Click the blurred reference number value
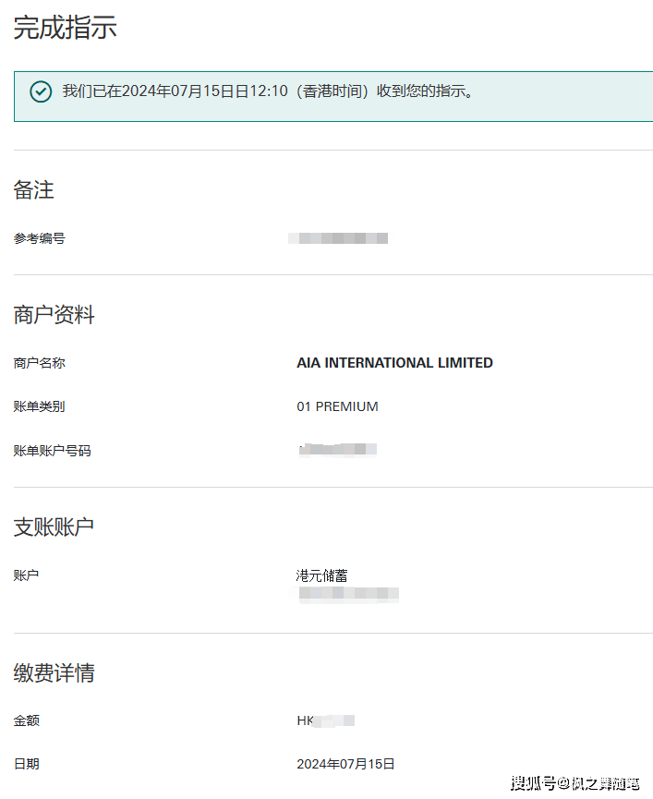This screenshot has width=653, height=799. (338, 238)
